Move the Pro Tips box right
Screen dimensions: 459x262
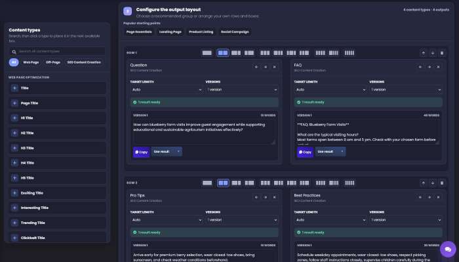(266, 197)
